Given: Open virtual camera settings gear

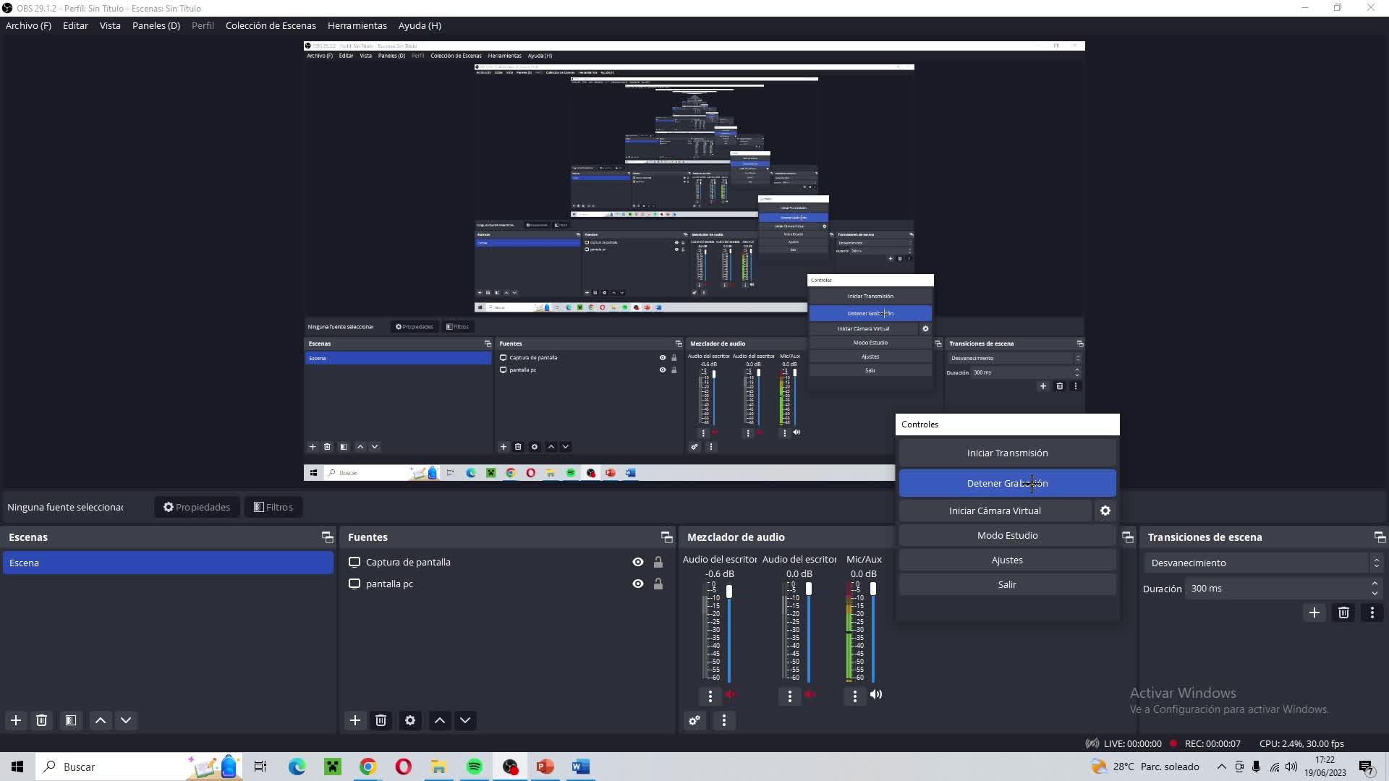Looking at the screenshot, I should (x=1105, y=511).
